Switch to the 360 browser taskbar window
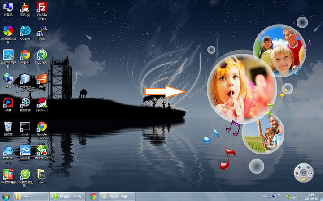323x201 pixels. pos(67,196)
